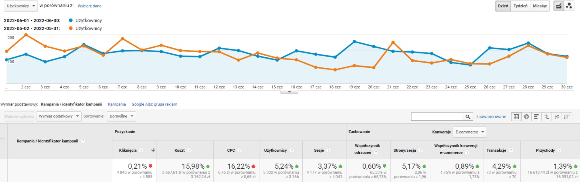Open the Użytkownicy metric dropdown
Viewport: 580px width, 182px height.
(21, 6)
